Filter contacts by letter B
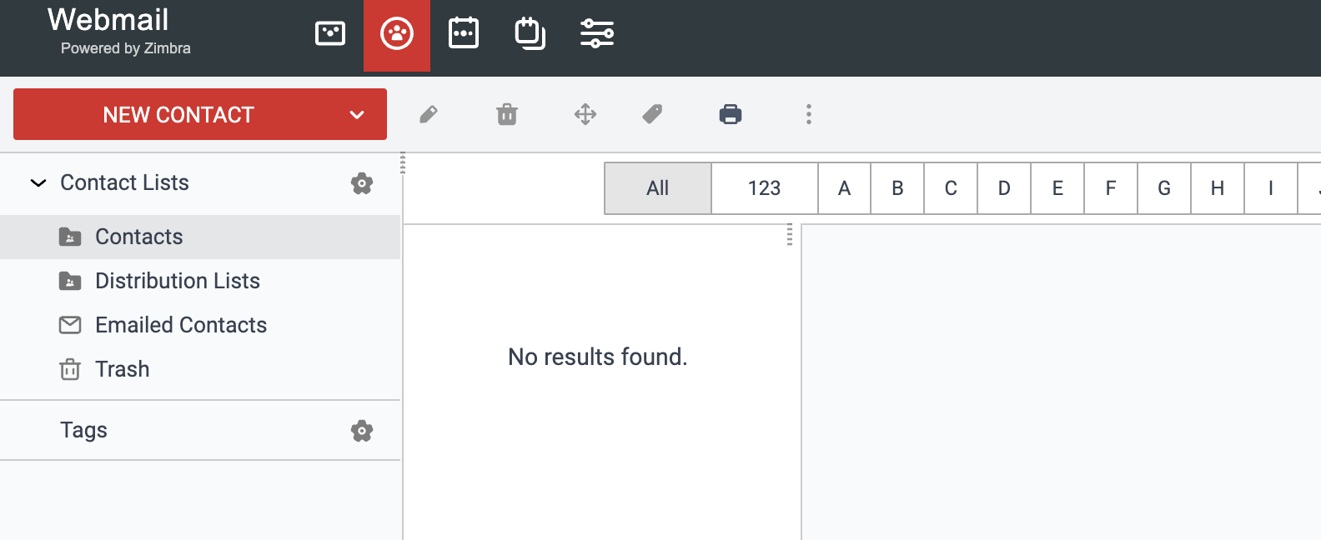The image size is (1321, 540). 898,188
